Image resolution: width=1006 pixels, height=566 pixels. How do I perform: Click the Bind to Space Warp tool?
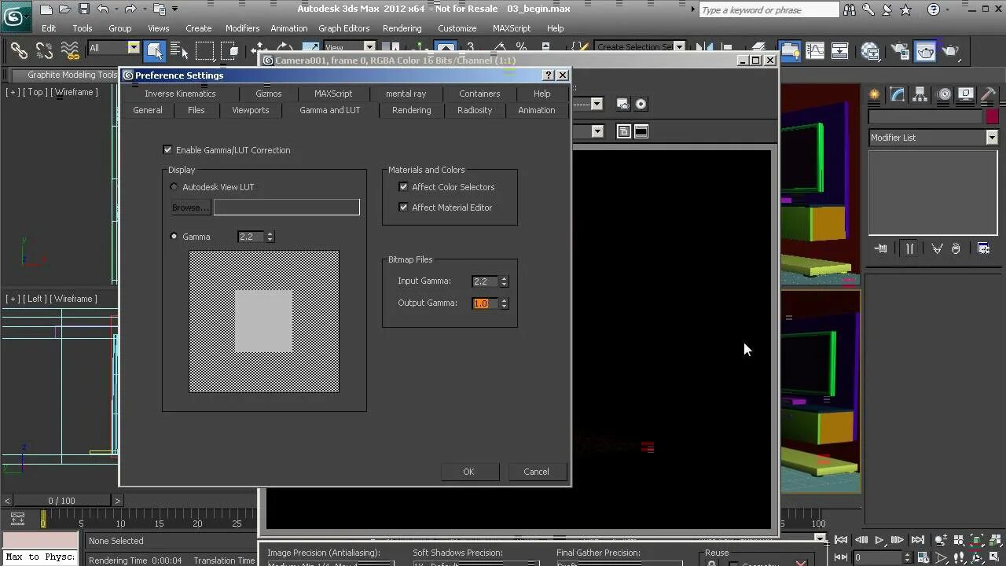pos(70,51)
